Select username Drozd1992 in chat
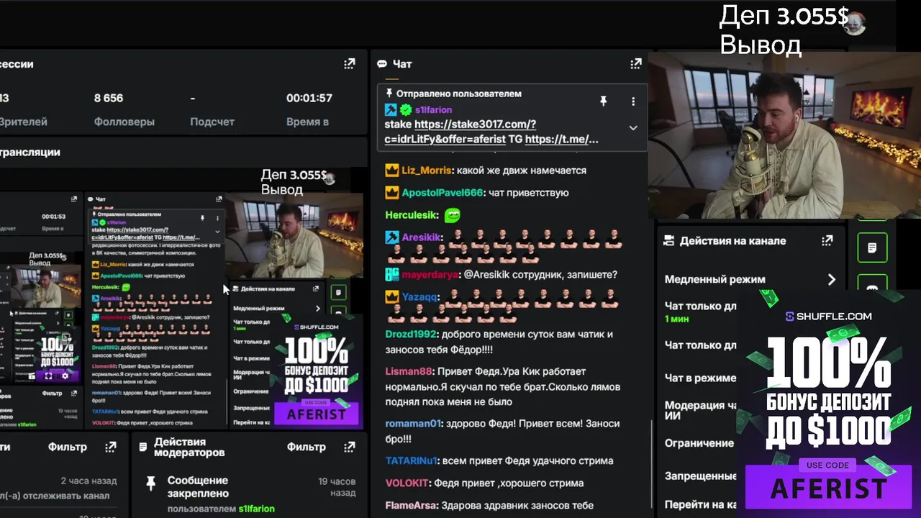Image resolution: width=921 pixels, height=518 pixels. (411, 334)
